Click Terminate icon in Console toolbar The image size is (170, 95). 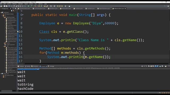pos(142,66)
